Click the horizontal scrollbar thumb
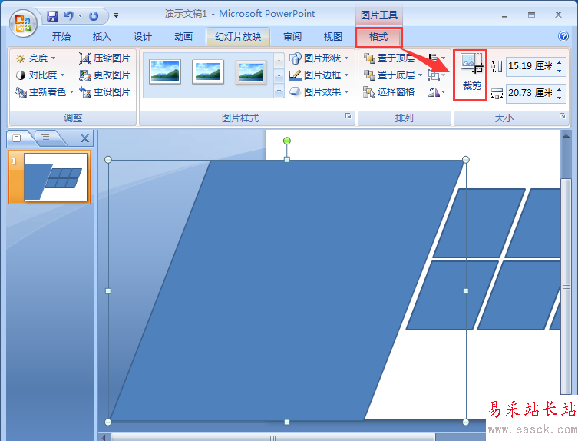The height and width of the screenshot is (441, 578). 272,438
